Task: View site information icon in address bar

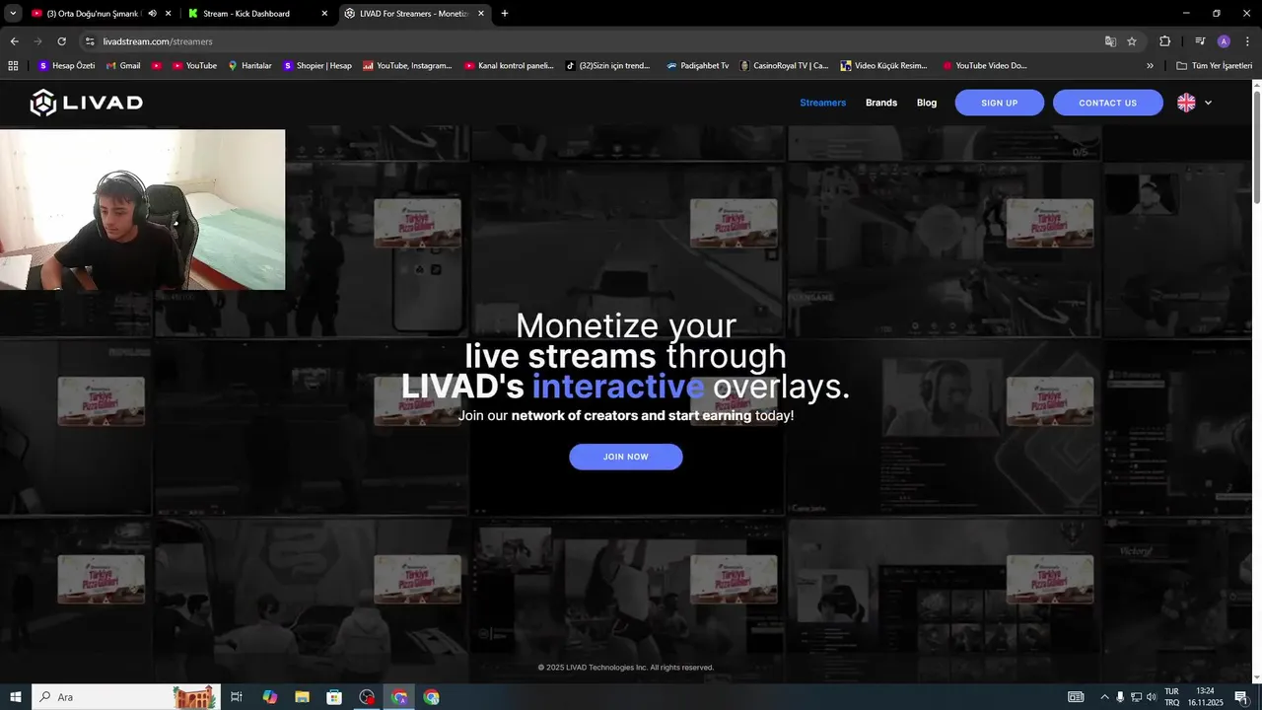Action: click(x=90, y=41)
